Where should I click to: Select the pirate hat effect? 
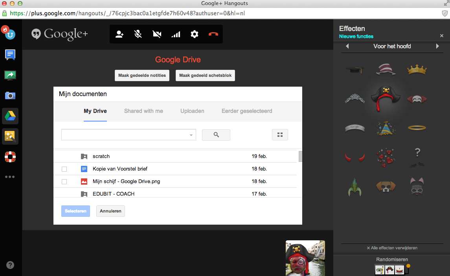[386, 98]
